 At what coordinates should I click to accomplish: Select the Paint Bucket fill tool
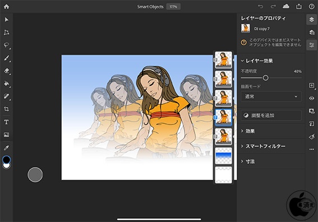[x=6, y=84]
